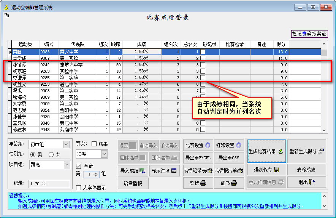Toggle 破纪录 checkbox for 杨家旺
Viewport: 336px width, 218px height.
(203, 71)
